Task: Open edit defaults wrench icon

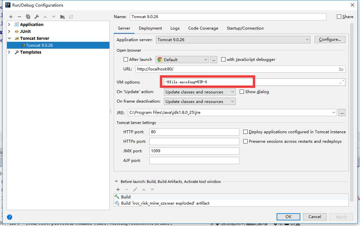Action: click(37, 17)
